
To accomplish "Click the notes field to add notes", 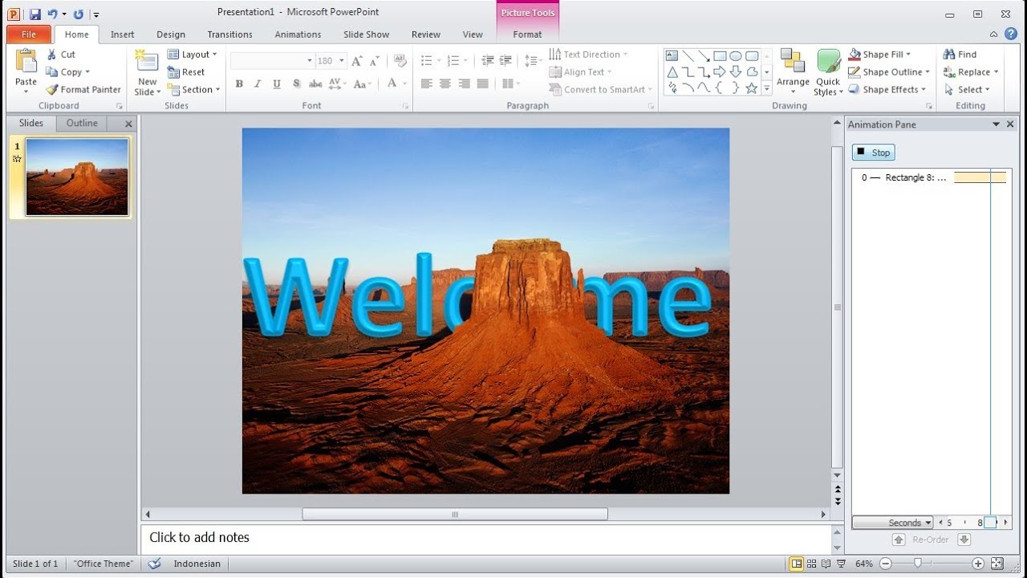I will [485, 538].
